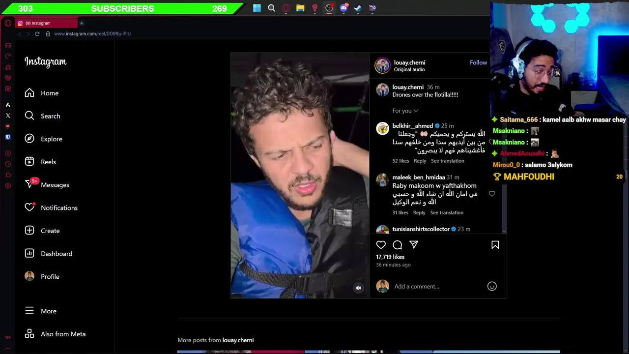View the 17,719 likes list
Viewport: 629px width, 354px height.
390,257
